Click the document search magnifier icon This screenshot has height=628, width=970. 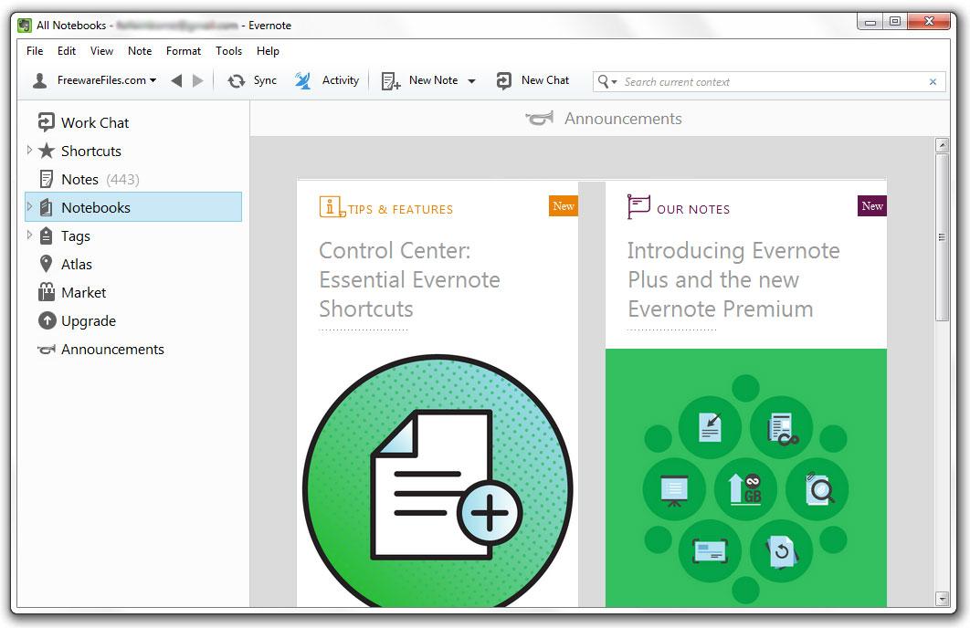[x=817, y=489]
